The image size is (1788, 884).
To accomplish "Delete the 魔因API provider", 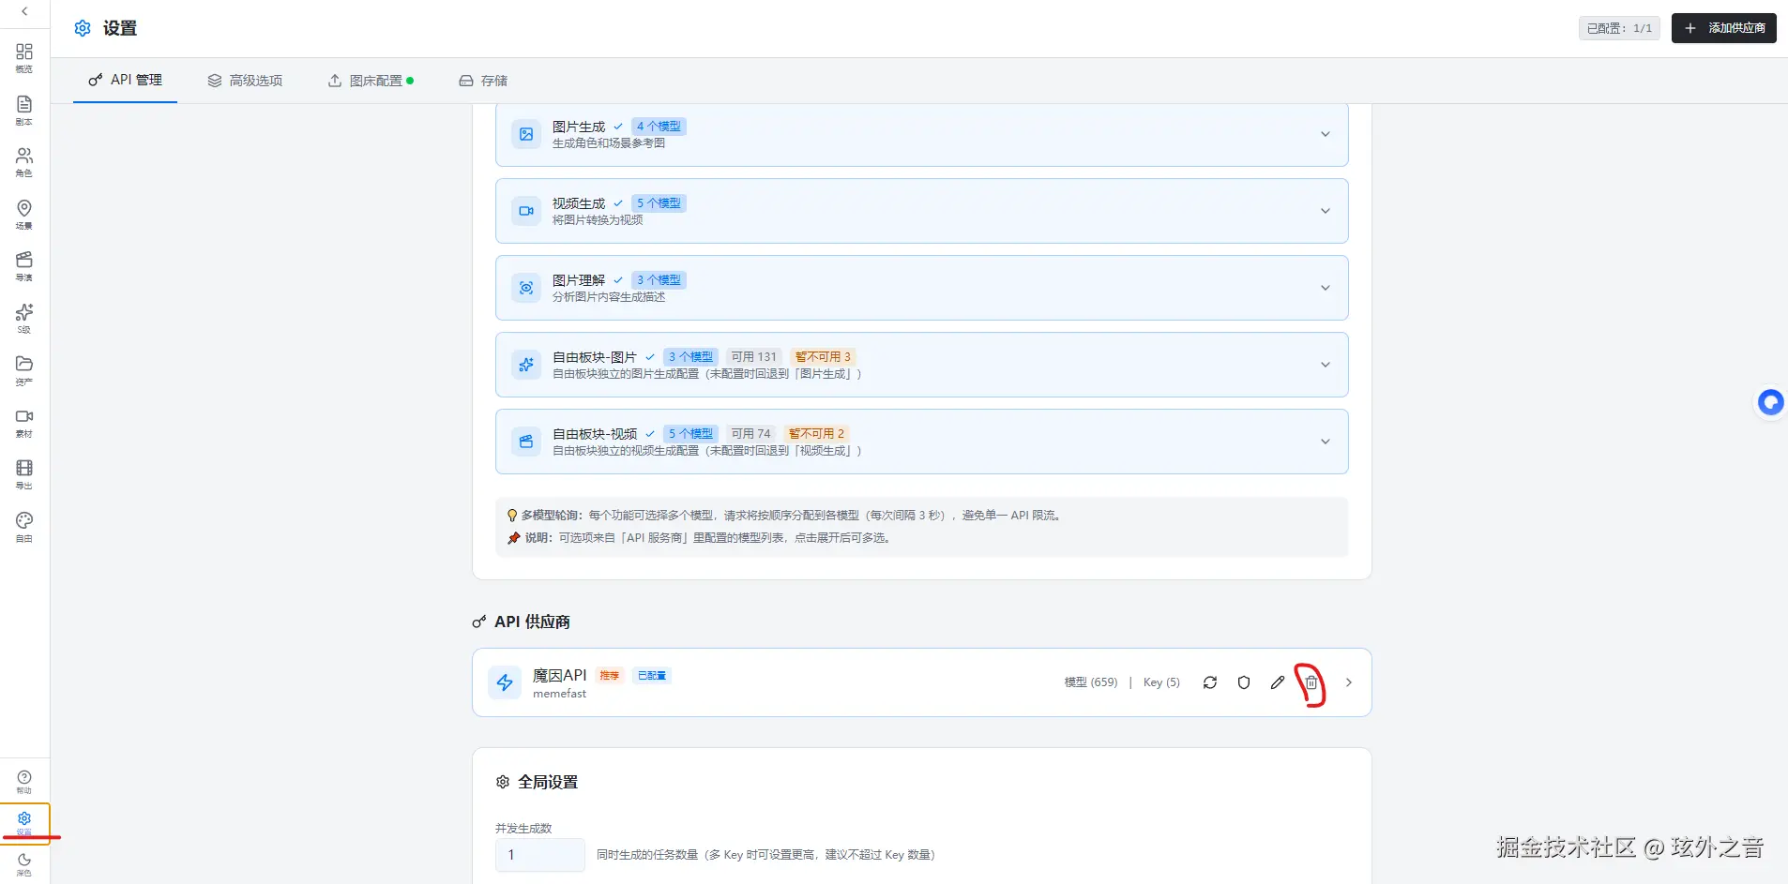I will 1311,682.
